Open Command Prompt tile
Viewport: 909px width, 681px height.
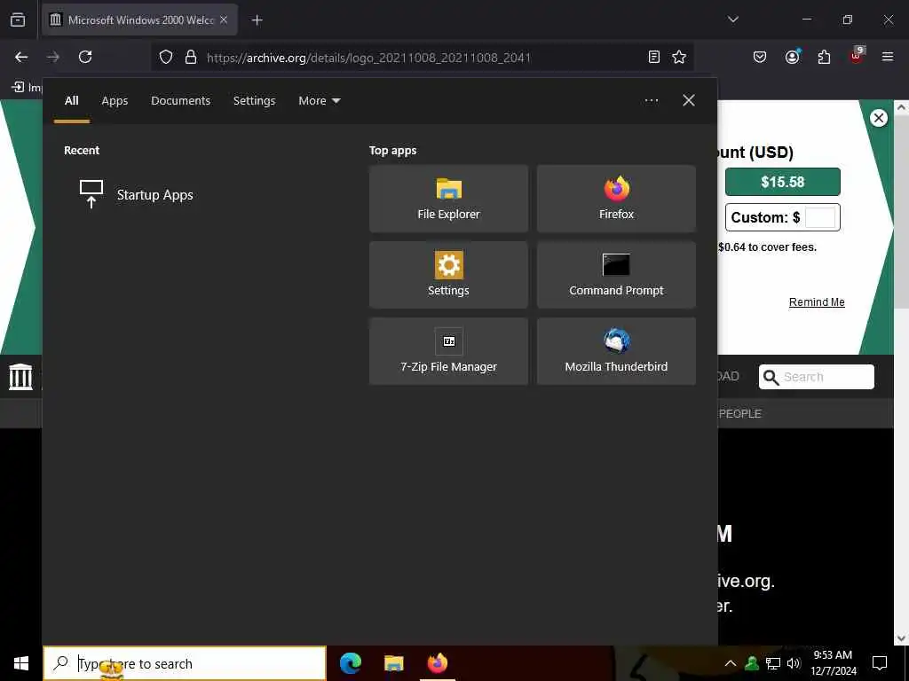pos(616,275)
